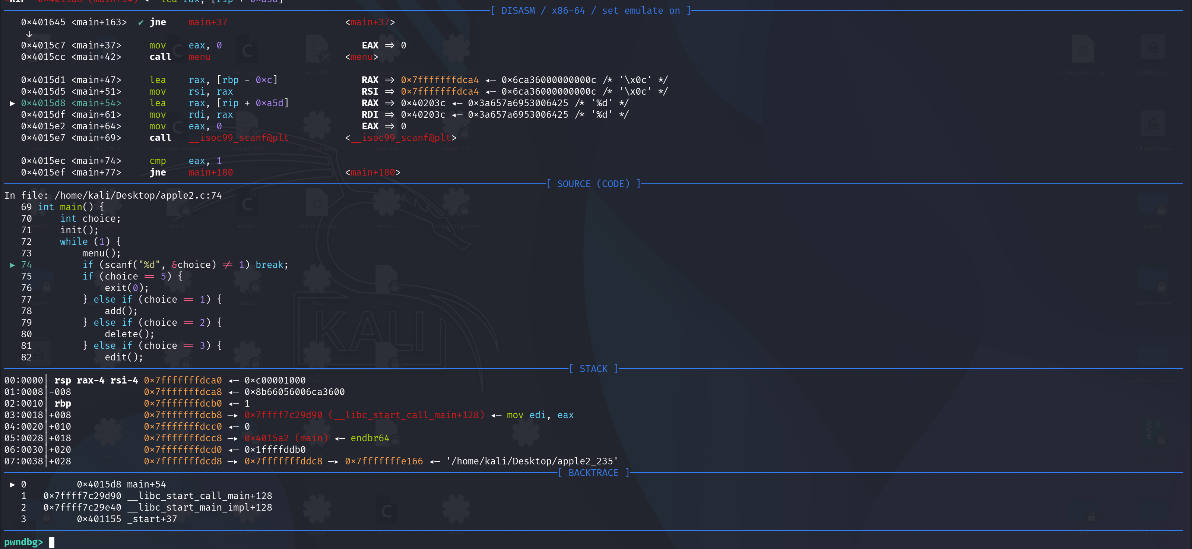Viewport: 1192px width, 549px height.
Task: Click mov rsi, rax instruction at 0x4015d5
Action: click(191, 92)
